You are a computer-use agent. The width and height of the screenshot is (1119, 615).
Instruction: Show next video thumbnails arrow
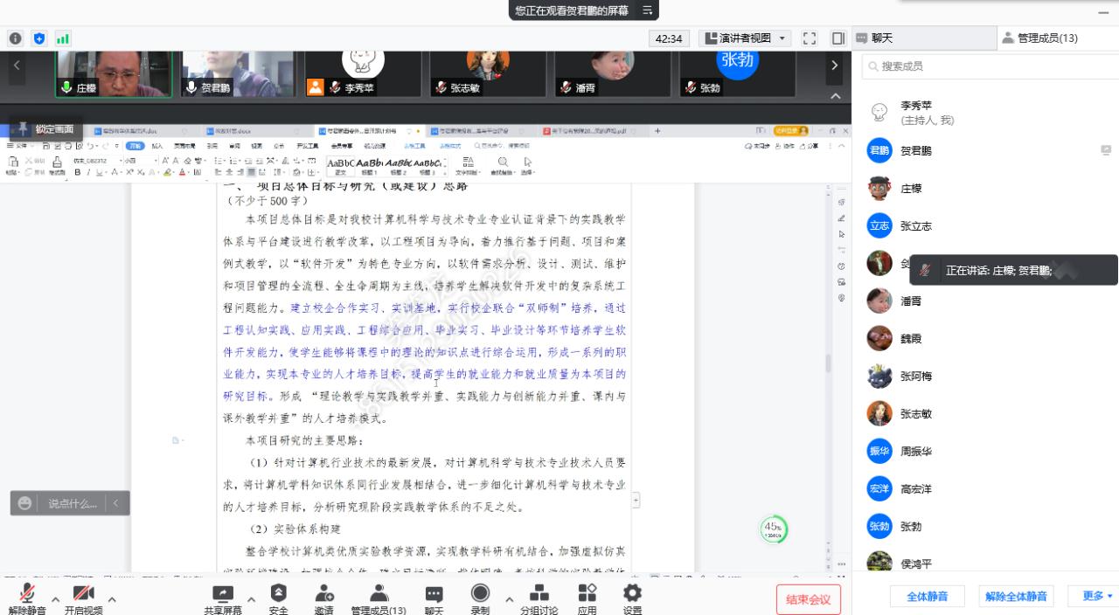click(x=834, y=66)
